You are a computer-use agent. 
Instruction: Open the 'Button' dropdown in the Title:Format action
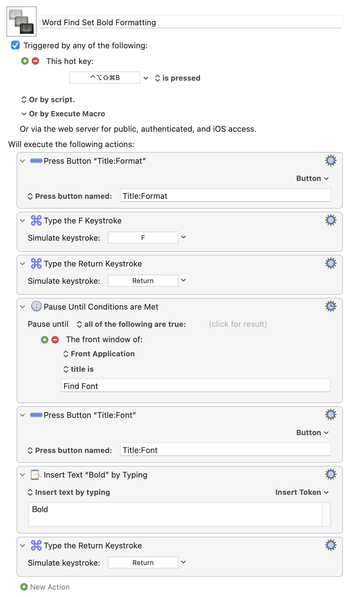coord(312,178)
